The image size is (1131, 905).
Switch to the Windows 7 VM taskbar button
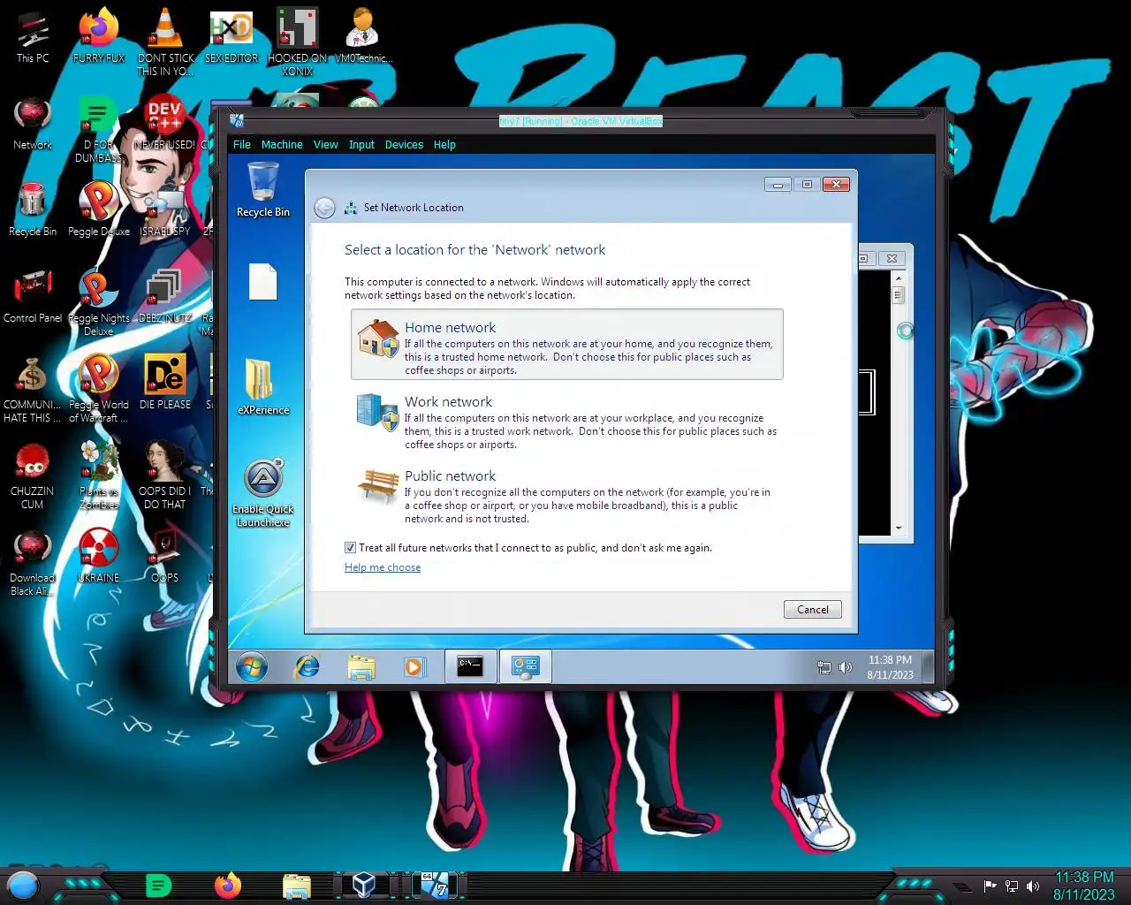point(435,885)
